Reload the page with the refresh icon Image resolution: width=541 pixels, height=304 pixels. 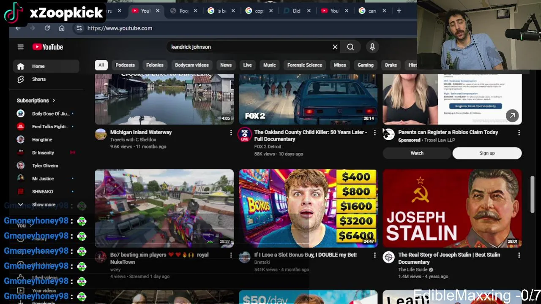coord(47,28)
